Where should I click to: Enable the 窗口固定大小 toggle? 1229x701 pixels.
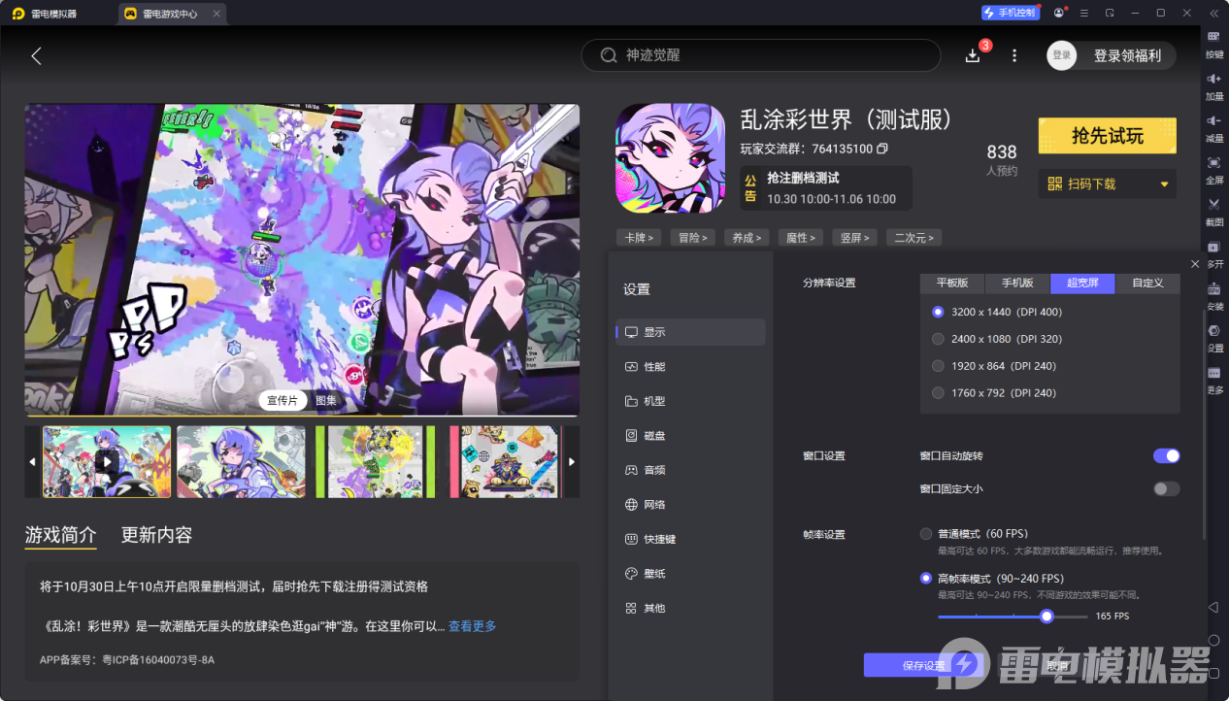point(1164,488)
